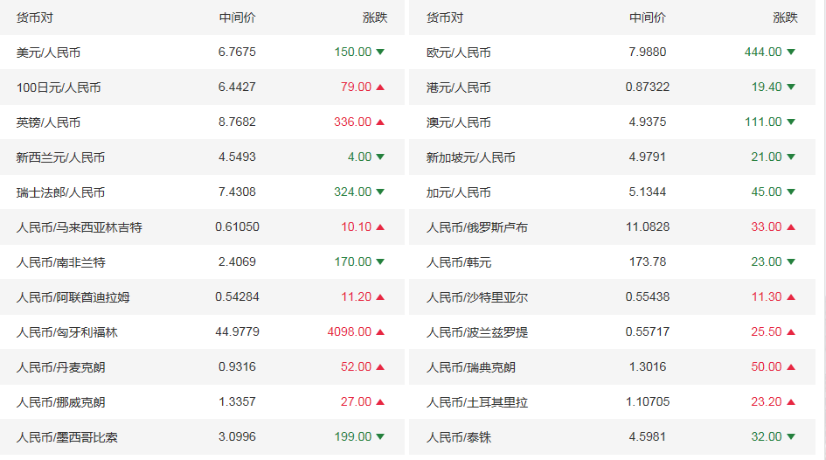
Task: Click the red up arrow next to 4098.00
Action: click(380, 332)
